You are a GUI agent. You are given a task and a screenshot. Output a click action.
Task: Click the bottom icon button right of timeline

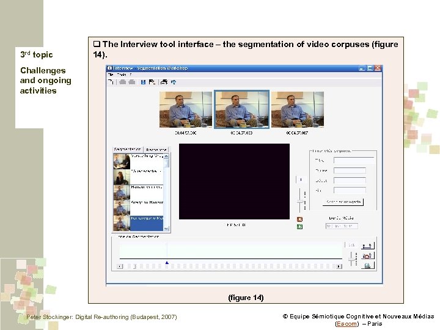coord(367,265)
